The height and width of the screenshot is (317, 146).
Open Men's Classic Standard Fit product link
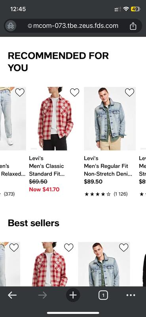47,170
